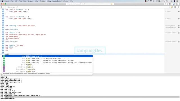The width and height of the screenshot is (180, 101).
Task: Jump to the previous issue
Action: pos(170,7)
